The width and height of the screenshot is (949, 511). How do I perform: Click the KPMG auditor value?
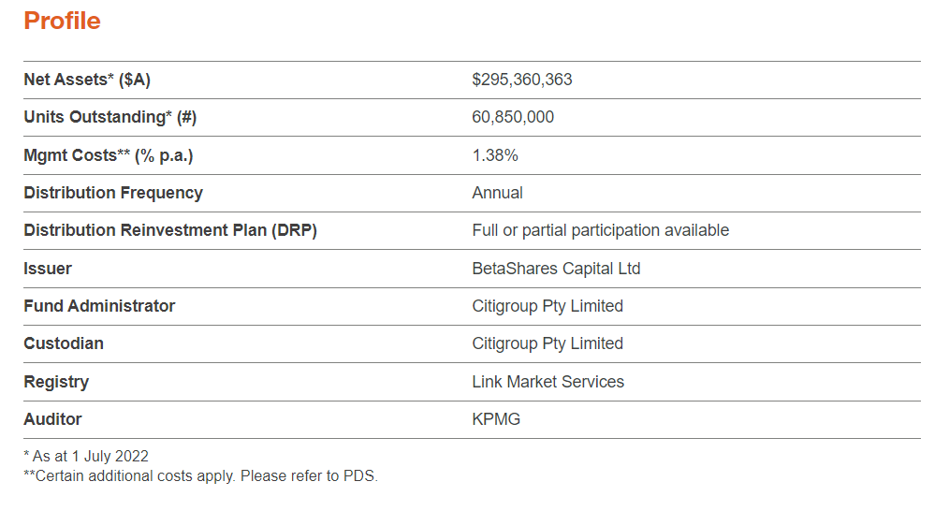(496, 419)
